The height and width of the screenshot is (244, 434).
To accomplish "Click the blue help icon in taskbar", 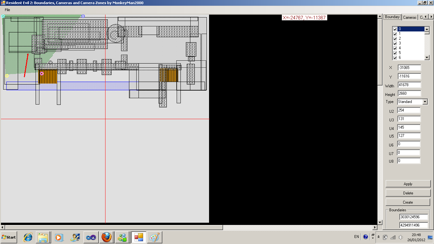I will tap(365, 237).
